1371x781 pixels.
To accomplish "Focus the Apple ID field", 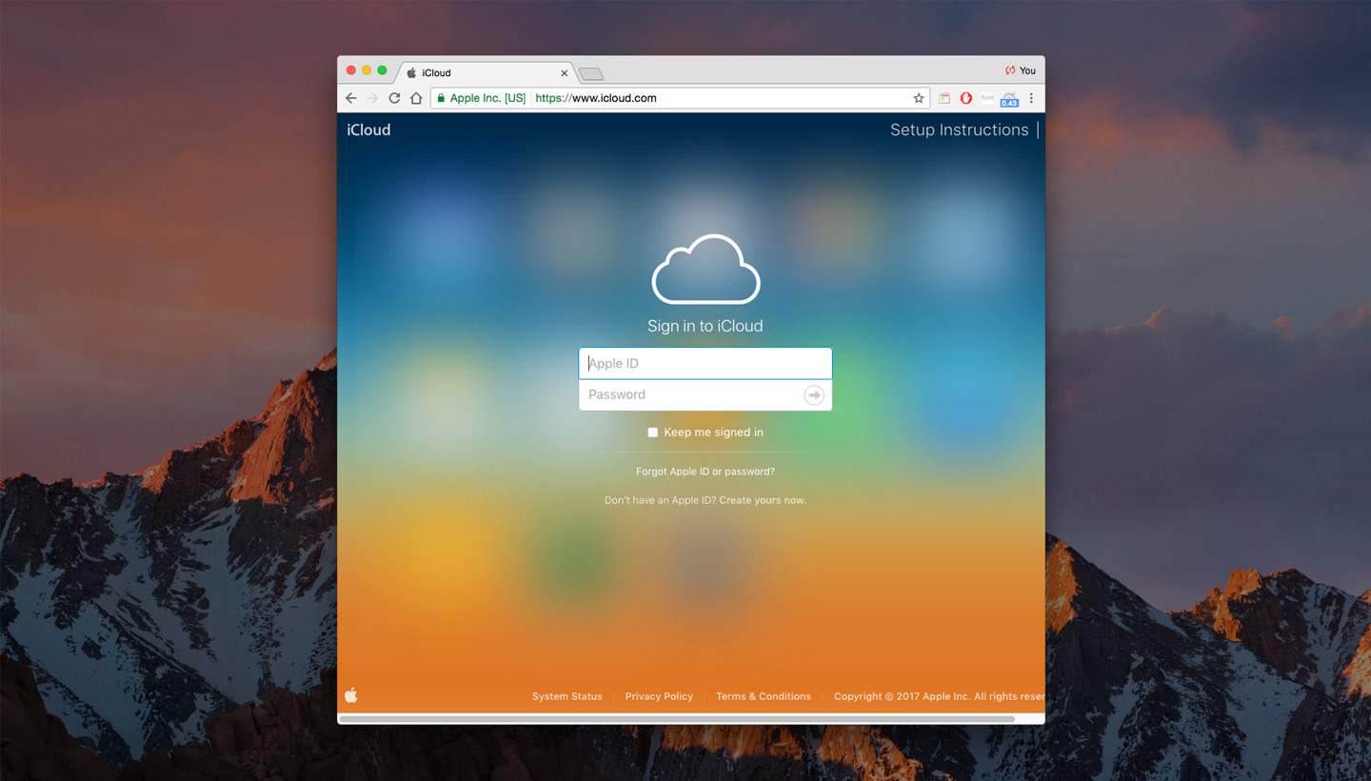I will pyautogui.click(x=705, y=363).
